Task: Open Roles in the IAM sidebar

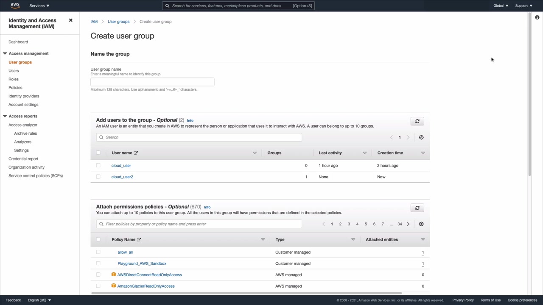Action: point(14,79)
